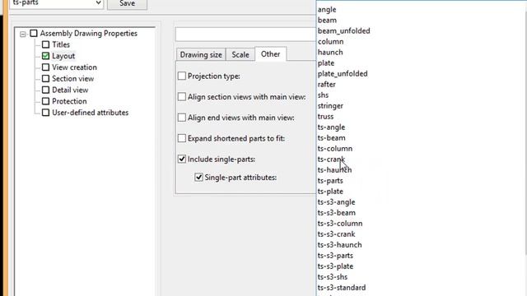Image resolution: width=527 pixels, height=296 pixels.
Task: Switch to the Other tab
Action: [271, 54]
